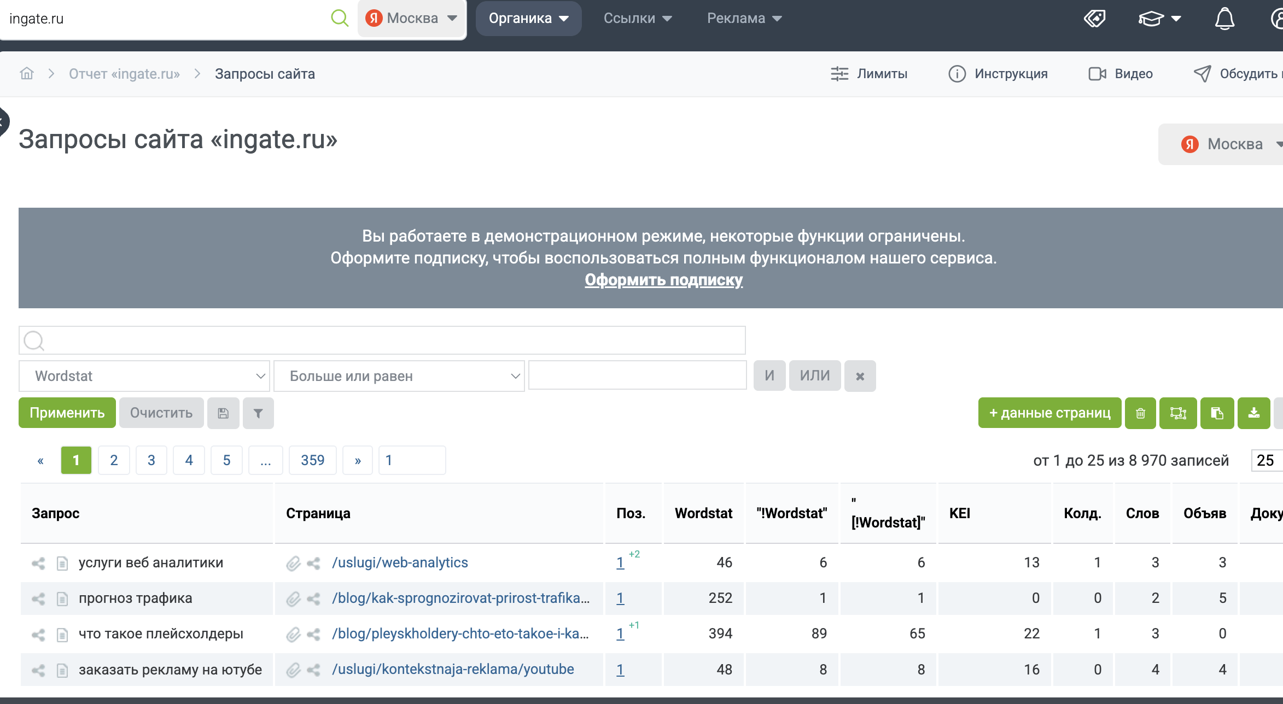Toggle the ИЛИ logical operator button
This screenshot has width=1283, height=704.
814,376
